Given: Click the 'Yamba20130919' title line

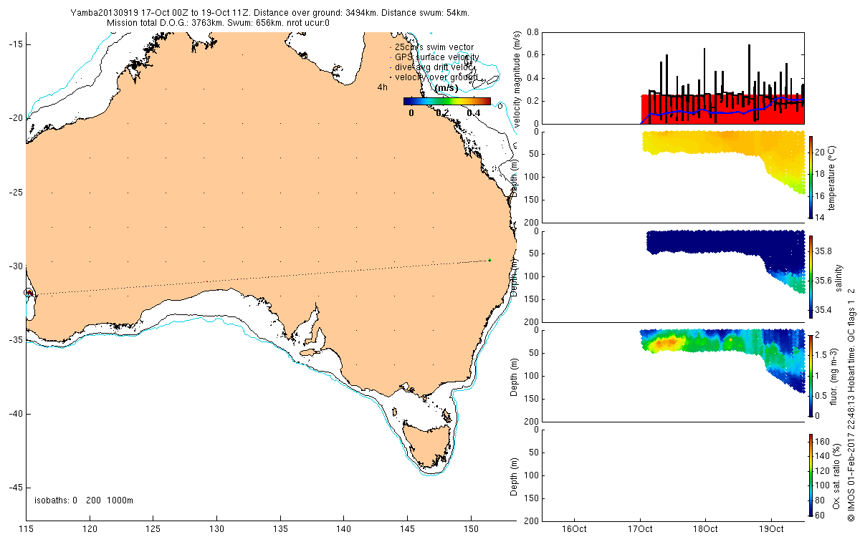Looking at the screenshot, I should pos(270,13).
